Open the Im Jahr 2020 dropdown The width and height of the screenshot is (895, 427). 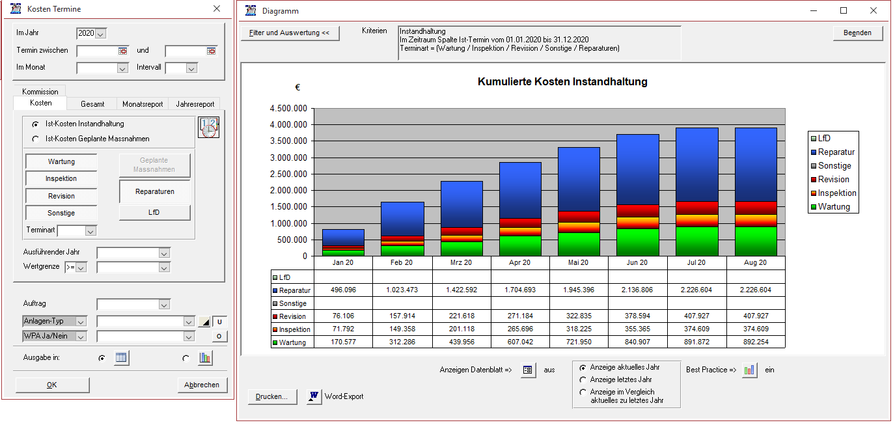(x=100, y=33)
